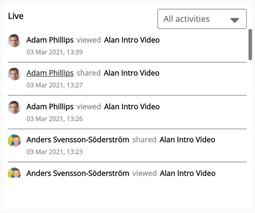Open Alan Intro Video shared by Anders
The width and height of the screenshot is (255, 213).
pos(187,140)
